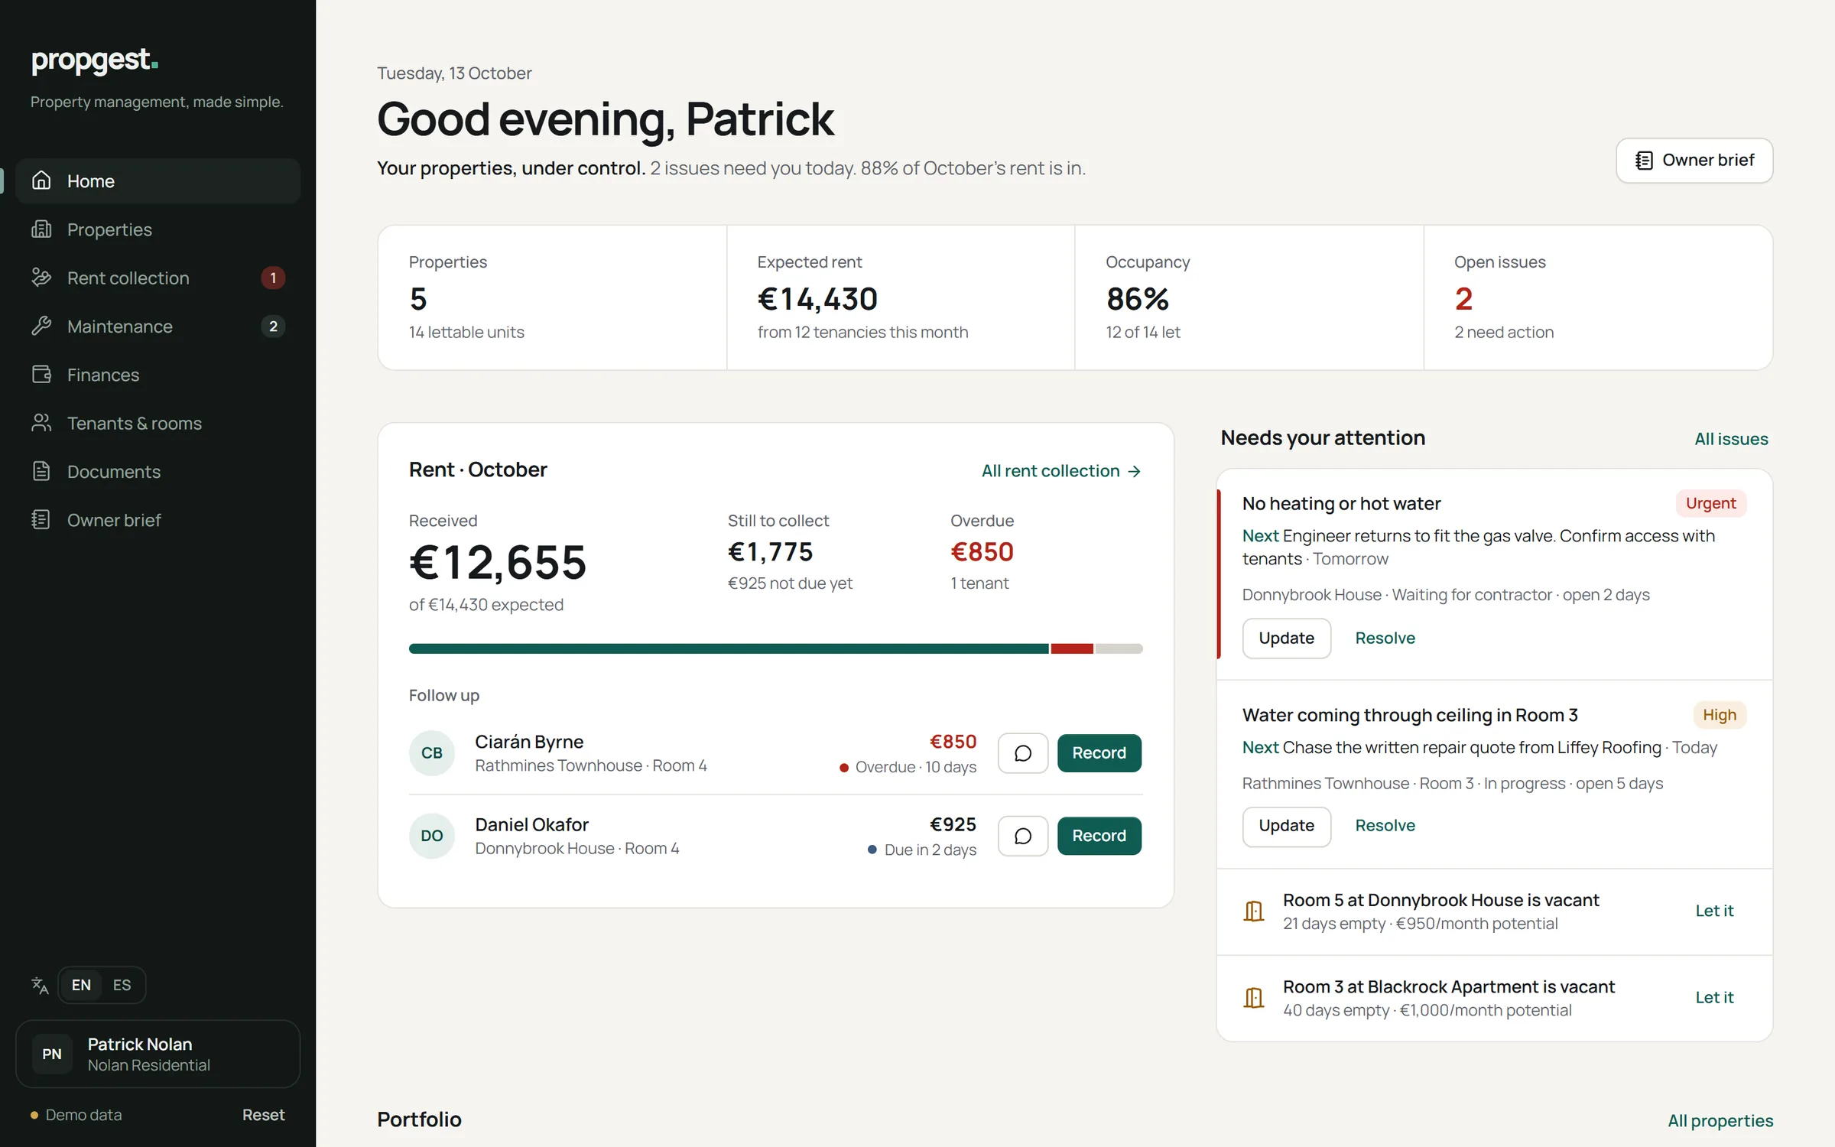1835x1147 pixels.
Task: Open the Owner brief button at top right
Action: coord(1694,160)
